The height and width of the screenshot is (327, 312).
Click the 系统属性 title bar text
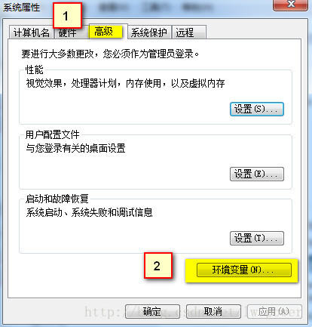22,8
